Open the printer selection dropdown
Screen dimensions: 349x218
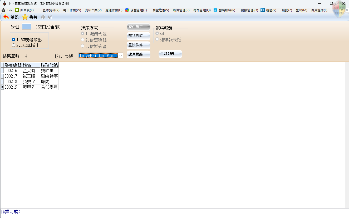point(120,55)
